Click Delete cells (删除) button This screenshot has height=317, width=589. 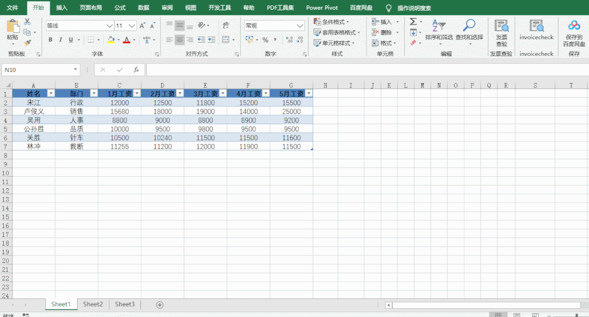381,33
